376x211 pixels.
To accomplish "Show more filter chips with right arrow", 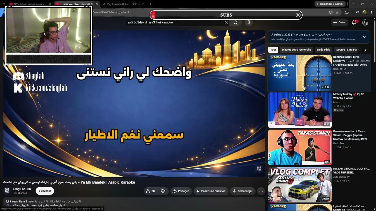I will [365, 50].
